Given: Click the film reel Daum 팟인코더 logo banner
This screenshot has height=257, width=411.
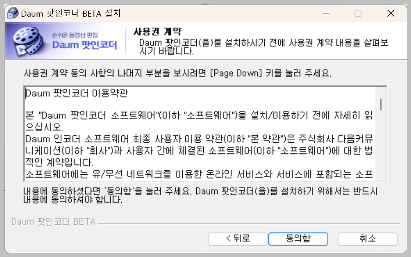Looking at the screenshot, I should 65,41.
